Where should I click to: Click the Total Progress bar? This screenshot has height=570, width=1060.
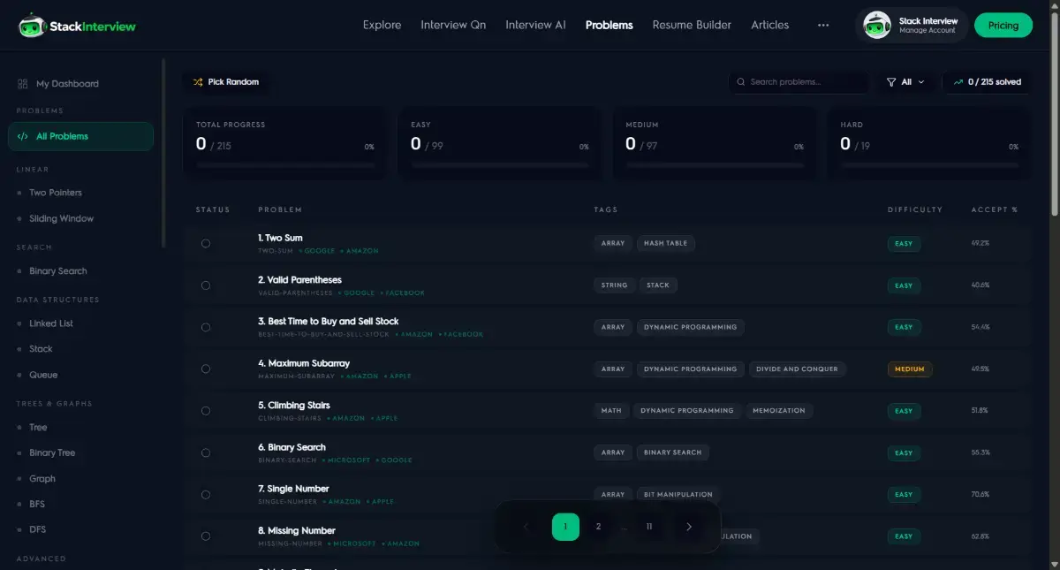284,165
